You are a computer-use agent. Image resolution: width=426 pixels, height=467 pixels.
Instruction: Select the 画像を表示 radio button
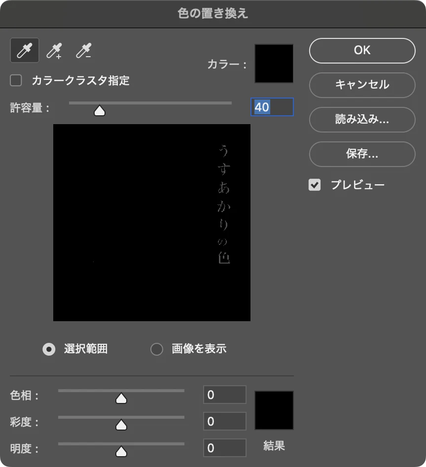[156, 349]
